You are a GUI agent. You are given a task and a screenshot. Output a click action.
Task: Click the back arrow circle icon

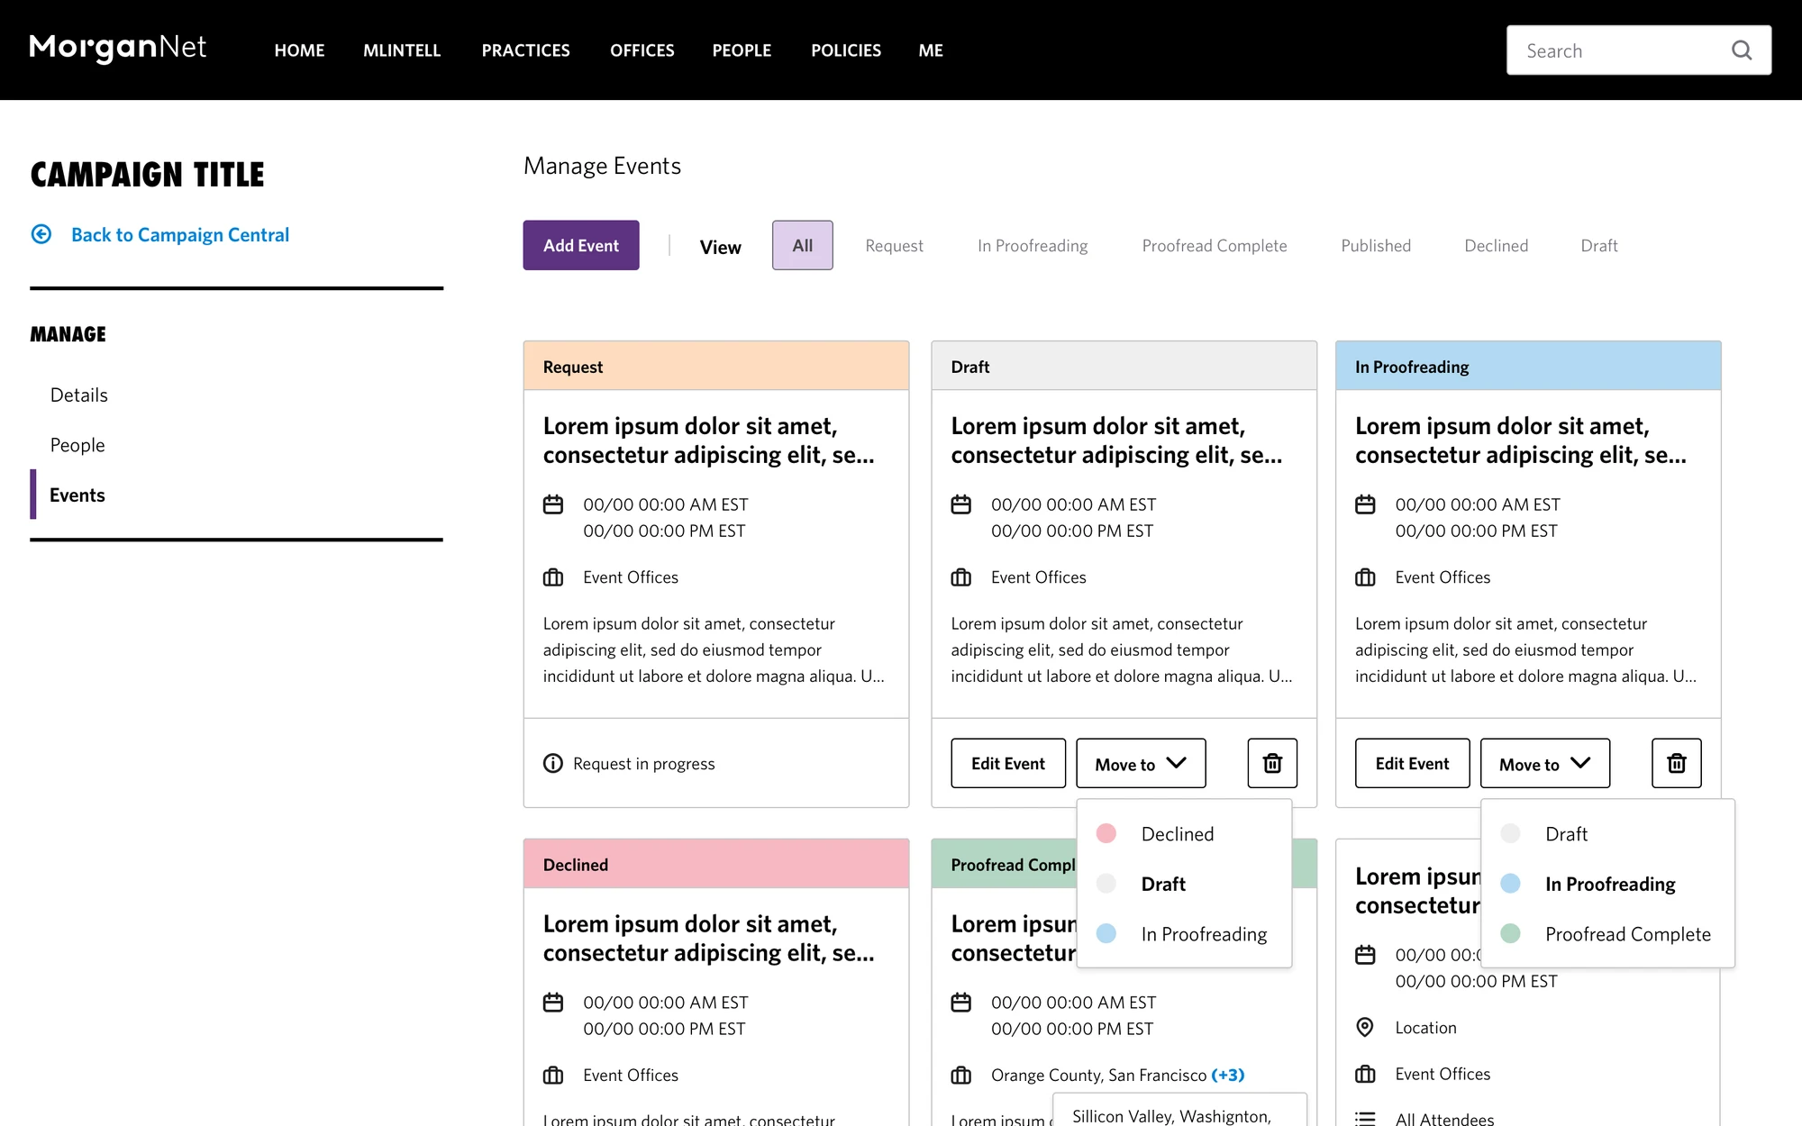41,234
